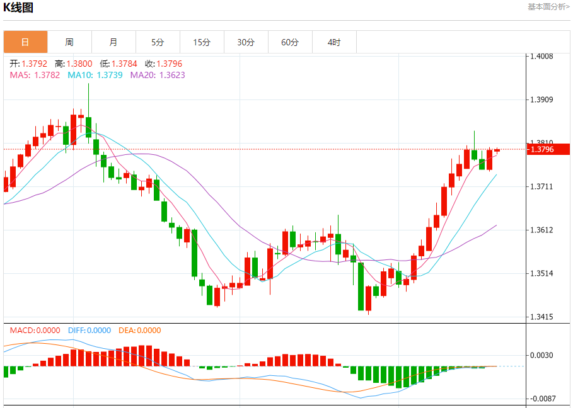Open the 30分 chart tab
573x408 pixels.
tap(246, 42)
